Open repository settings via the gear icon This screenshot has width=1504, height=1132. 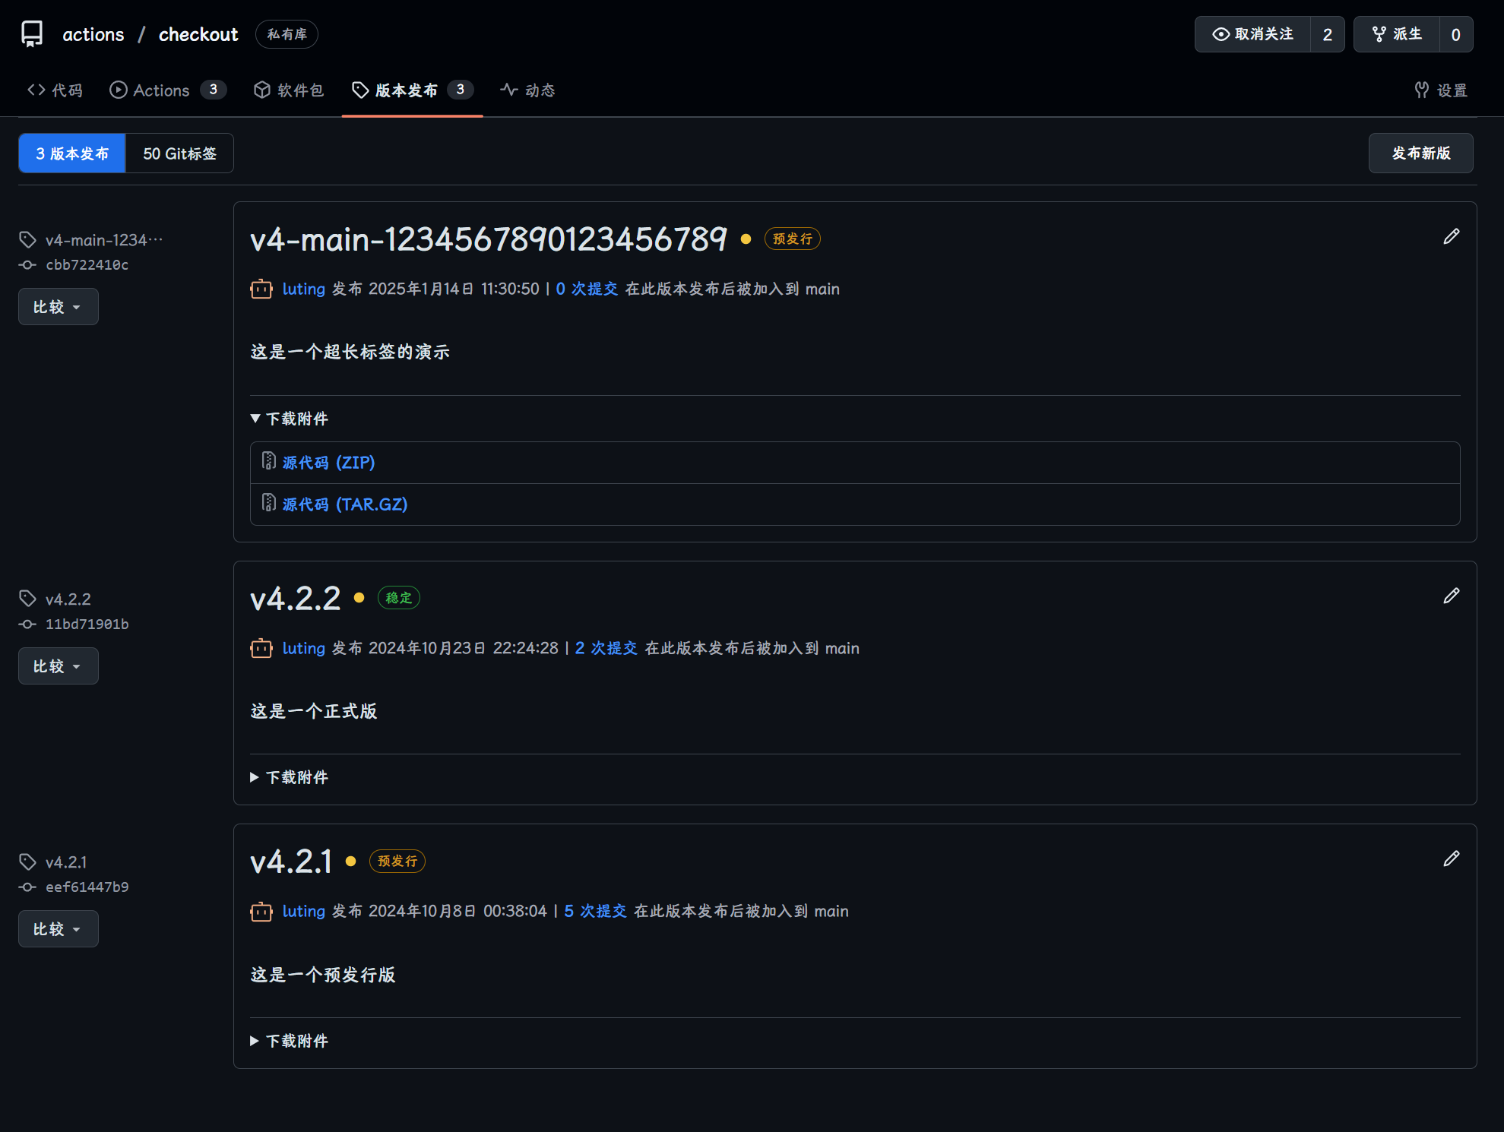click(x=1440, y=90)
